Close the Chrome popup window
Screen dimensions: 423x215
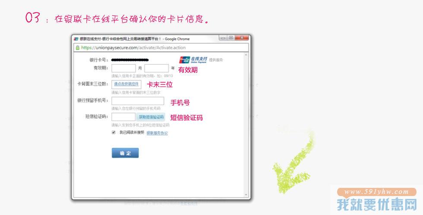[242, 38]
